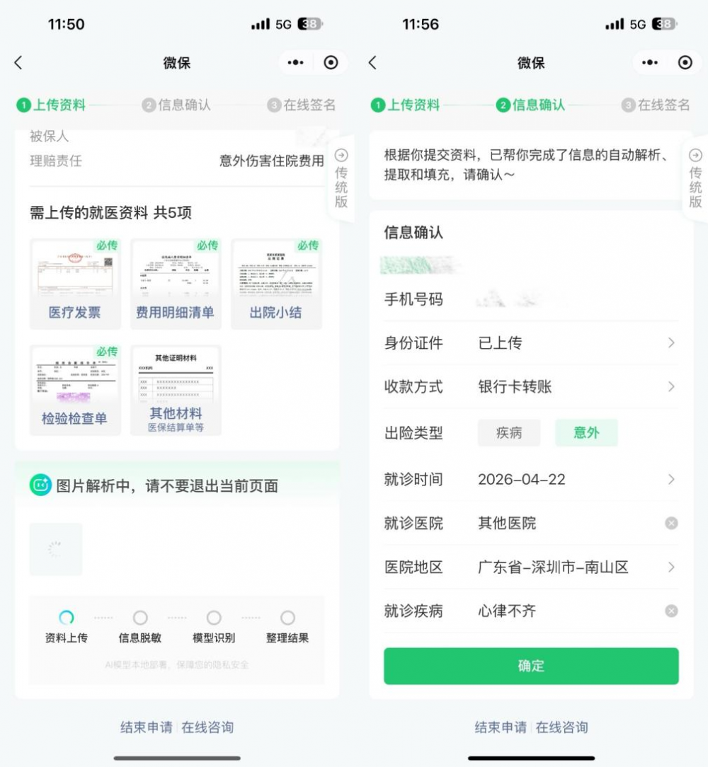Go to 在线签名 step on left screen
This screenshot has height=767, width=708.
pos(302,105)
